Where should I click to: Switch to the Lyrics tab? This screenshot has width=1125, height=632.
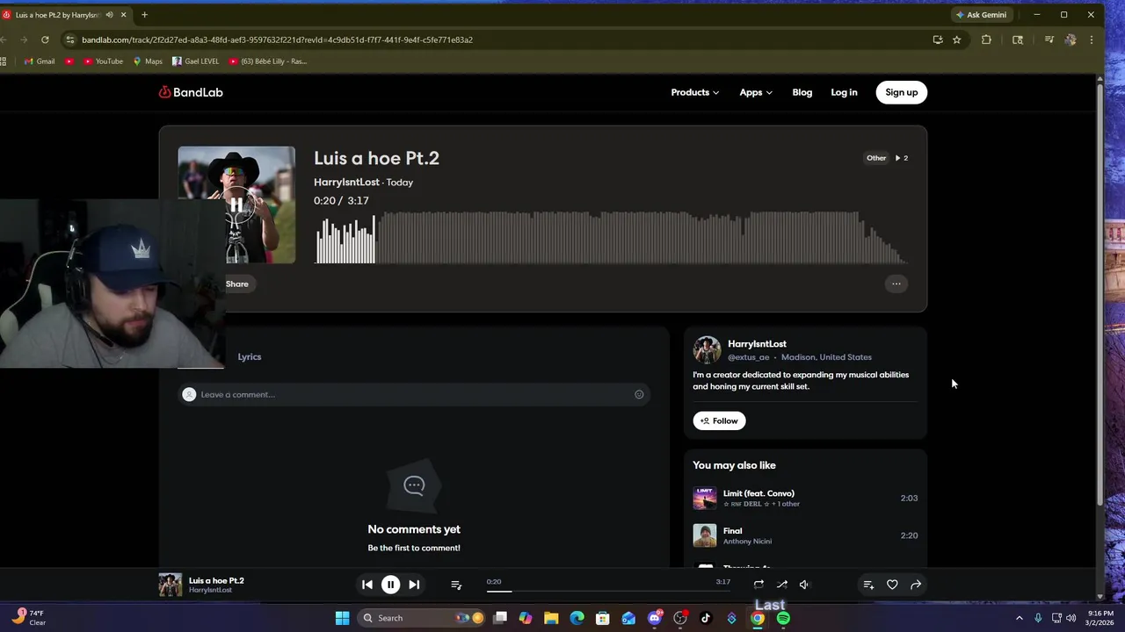(x=250, y=356)
